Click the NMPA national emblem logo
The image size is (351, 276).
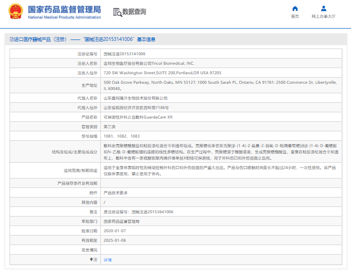(x=15, y=11)
